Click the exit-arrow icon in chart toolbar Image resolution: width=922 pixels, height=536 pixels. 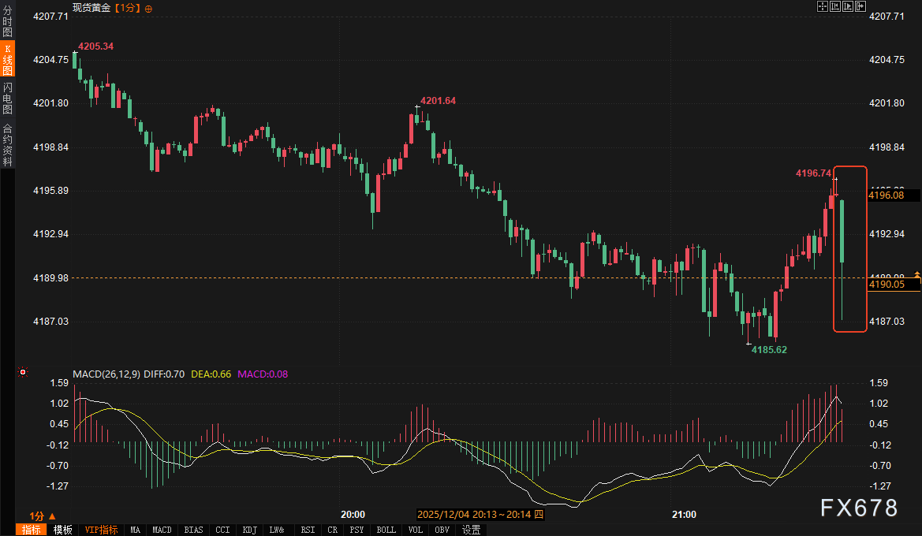860,6
